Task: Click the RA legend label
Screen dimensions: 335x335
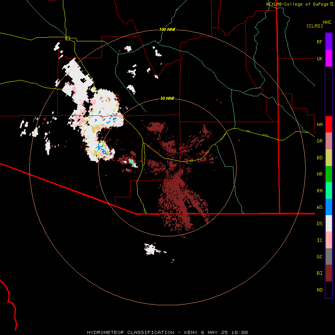Action: coord(319,191)
